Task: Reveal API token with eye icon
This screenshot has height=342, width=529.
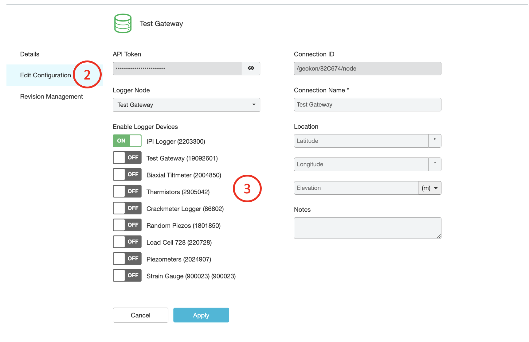Action: [251, 68]
